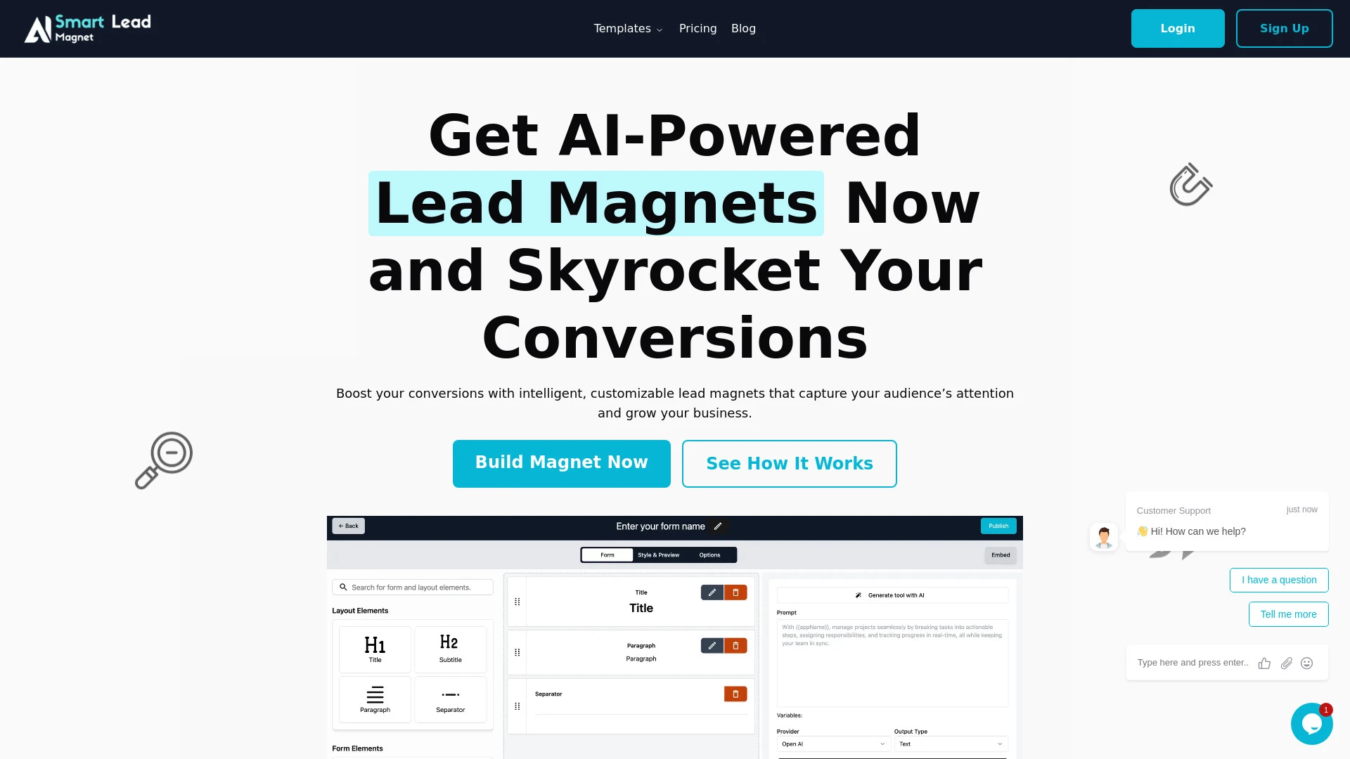The width and height of the screenshot is (1350, 759).
Task: Toggle the blue edit icon on Title element
Action: [710, 592]
